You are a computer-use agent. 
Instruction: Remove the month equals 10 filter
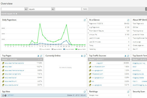[x=16, y=14]
